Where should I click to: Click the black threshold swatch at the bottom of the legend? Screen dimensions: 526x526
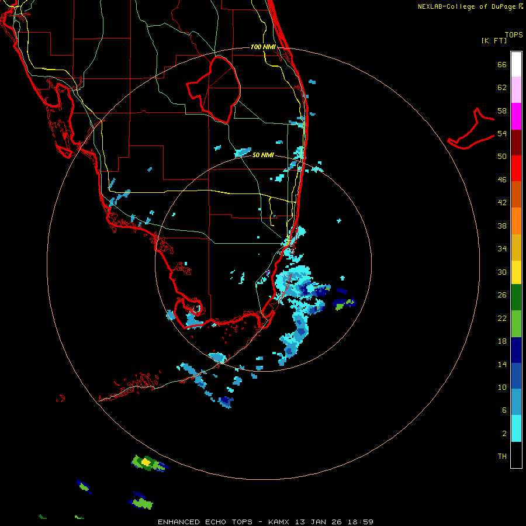[516, 455]
